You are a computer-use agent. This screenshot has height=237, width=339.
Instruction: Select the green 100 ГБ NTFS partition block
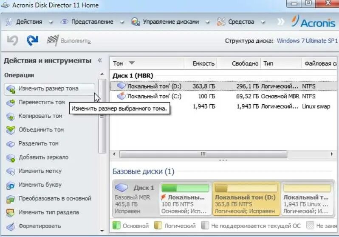coord(185,199)
